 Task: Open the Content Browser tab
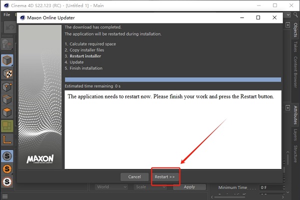point(295,72)
